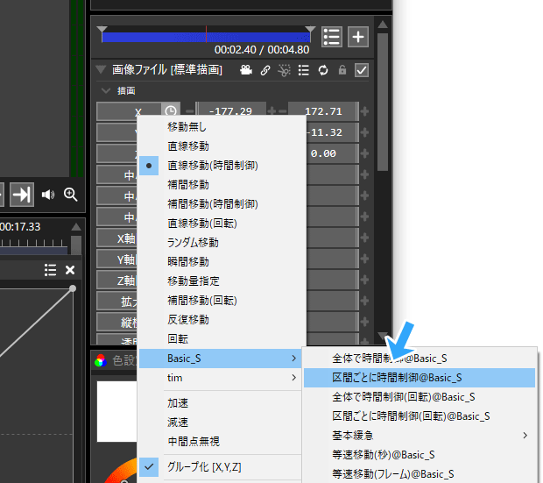Click the curve endpoint handle in the graph

(73, 288)
